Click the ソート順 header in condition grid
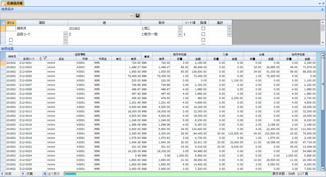326x177 pixels. click(190, 23)
